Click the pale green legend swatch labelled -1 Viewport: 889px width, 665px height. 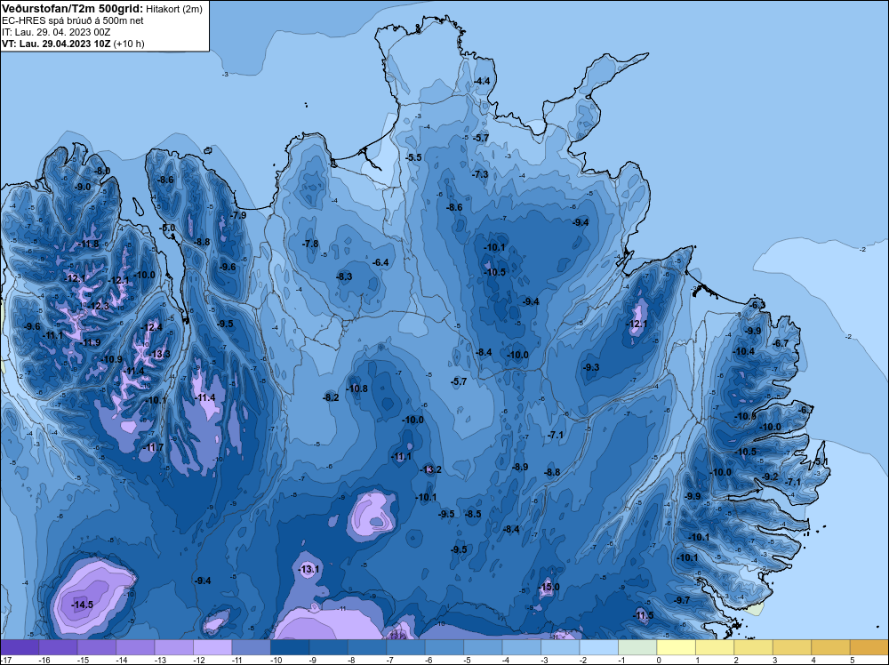(637, 647)
